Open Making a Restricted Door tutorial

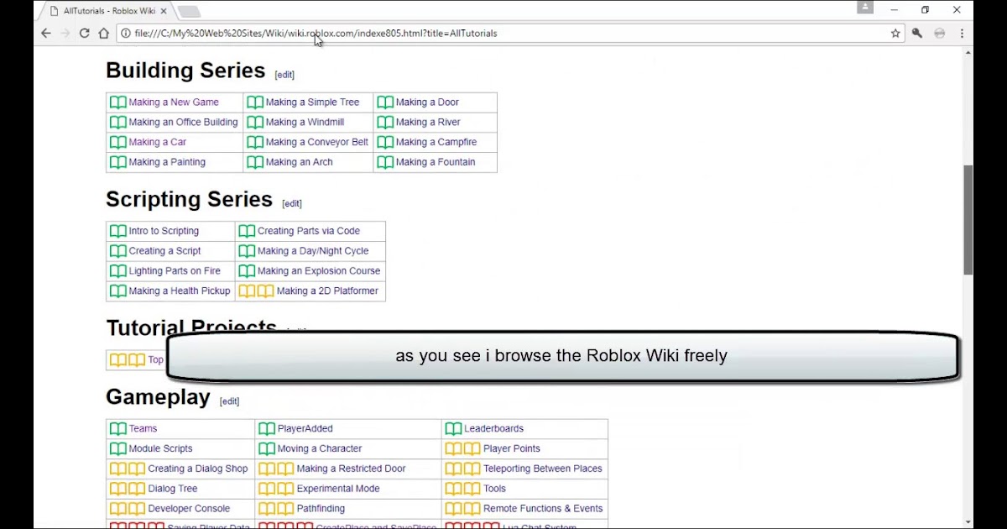coord(352,469)
